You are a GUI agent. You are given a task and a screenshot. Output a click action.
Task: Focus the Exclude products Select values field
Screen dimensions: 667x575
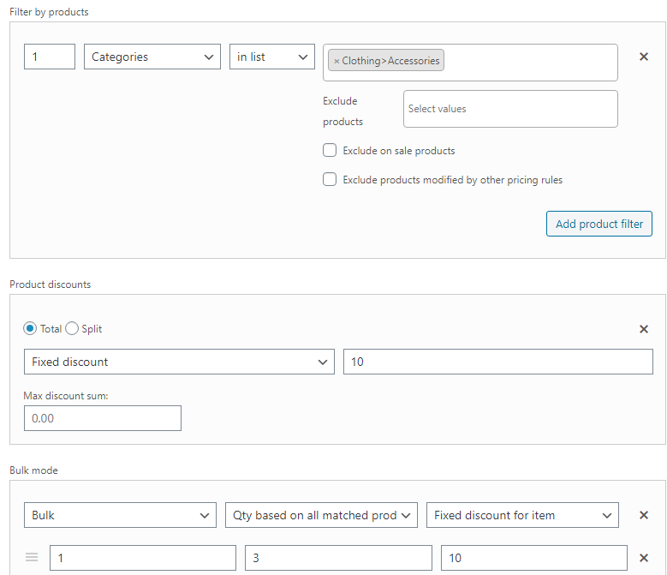pos(510,109)
